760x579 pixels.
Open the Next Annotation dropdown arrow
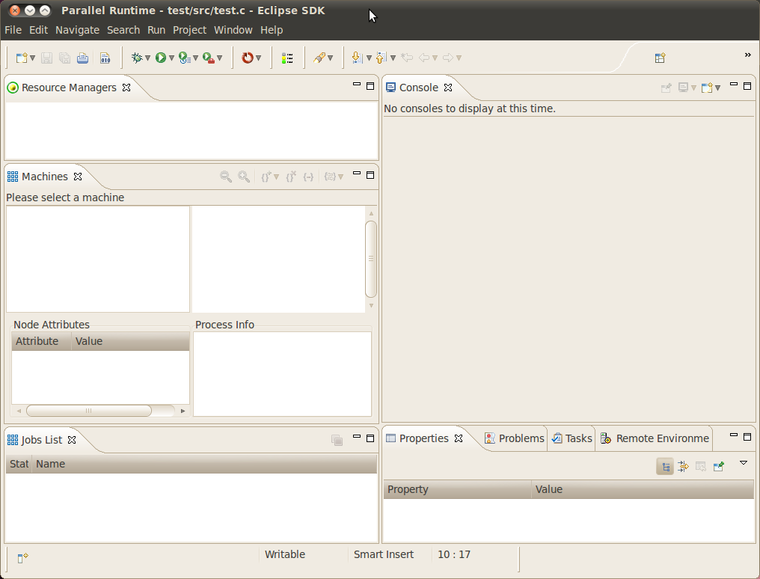point(369,58)
